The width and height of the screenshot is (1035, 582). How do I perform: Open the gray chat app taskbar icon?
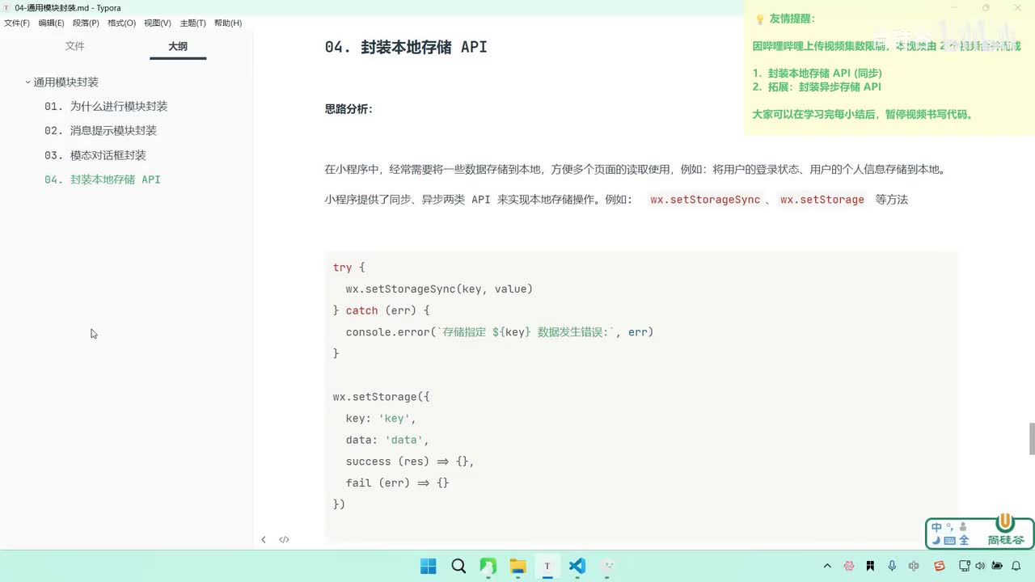607,566
